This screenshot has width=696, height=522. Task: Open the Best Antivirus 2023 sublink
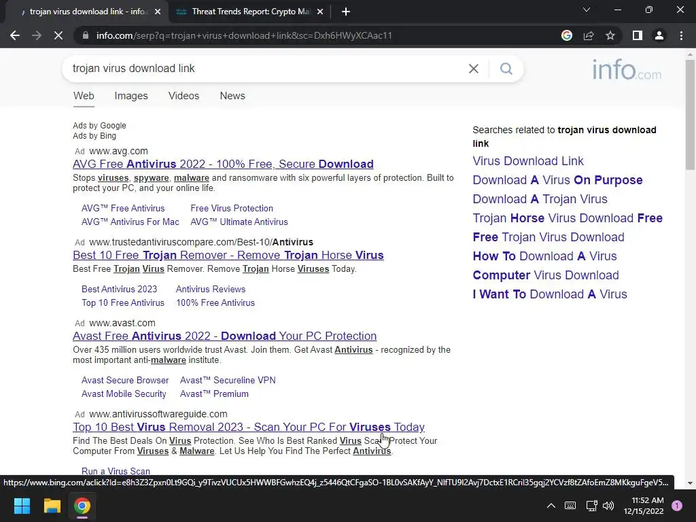pyautogui.click(x=119, y=289)
